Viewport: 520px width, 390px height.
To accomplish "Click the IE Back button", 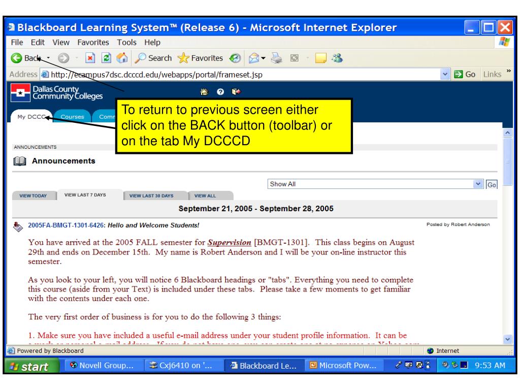I will click(26, 58).
